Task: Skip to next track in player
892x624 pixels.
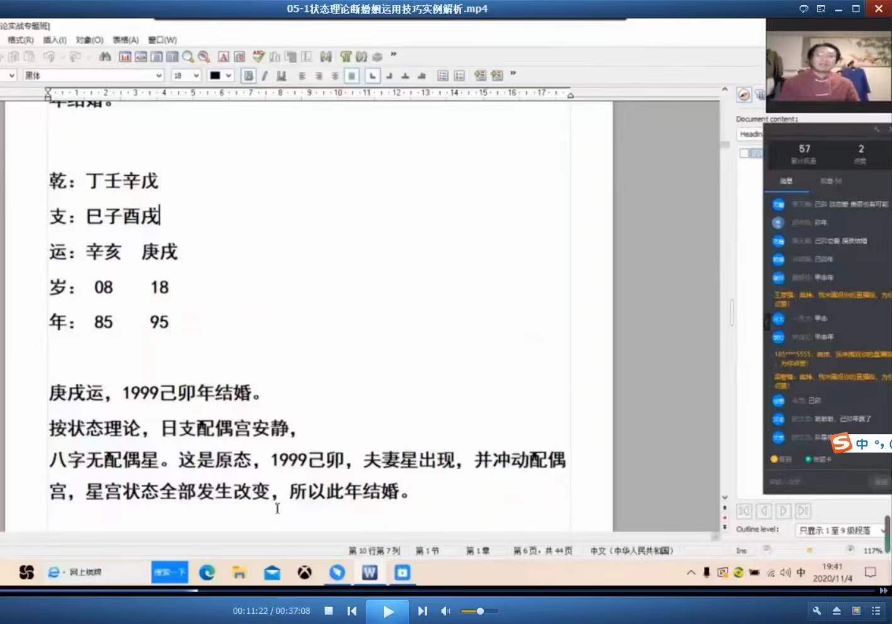Action: [x=422, y=611]
